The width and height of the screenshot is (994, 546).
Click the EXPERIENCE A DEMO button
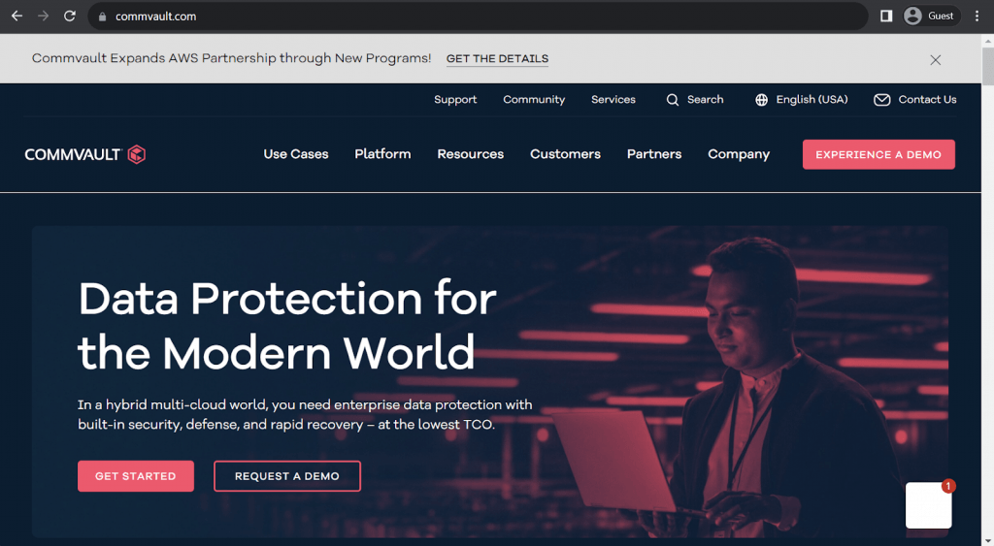click(878, 154)
